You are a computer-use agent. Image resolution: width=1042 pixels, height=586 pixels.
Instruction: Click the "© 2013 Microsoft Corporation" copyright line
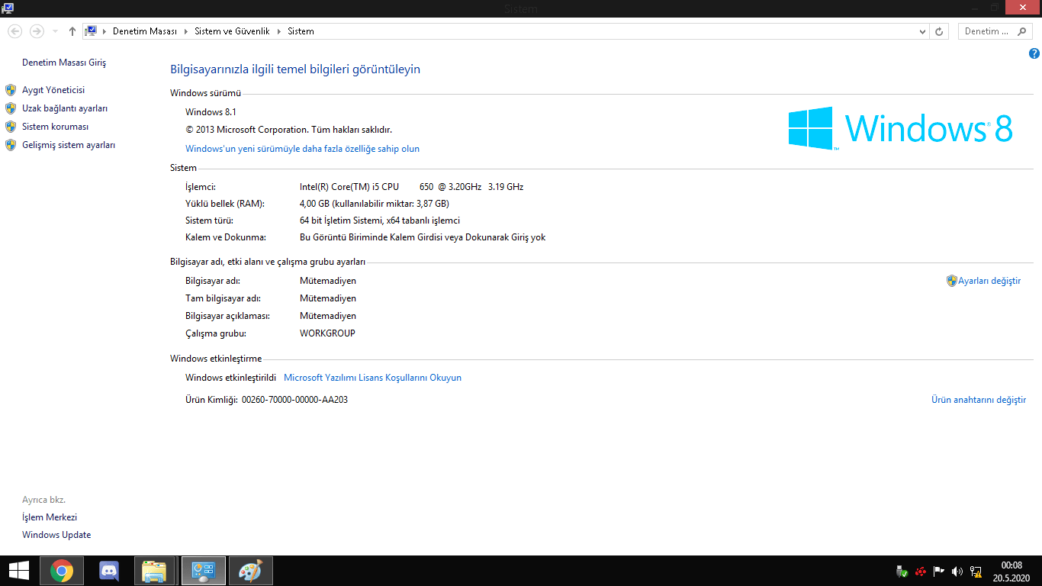click(288, 130)
